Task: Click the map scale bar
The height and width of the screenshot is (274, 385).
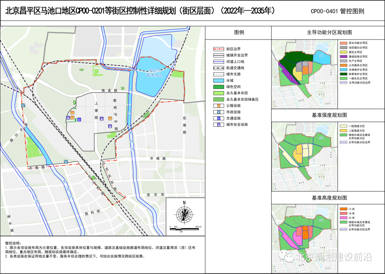Action: [184, 228]
